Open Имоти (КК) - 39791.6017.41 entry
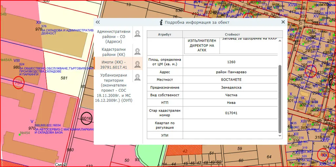336x167 pixels. [114, 65]
